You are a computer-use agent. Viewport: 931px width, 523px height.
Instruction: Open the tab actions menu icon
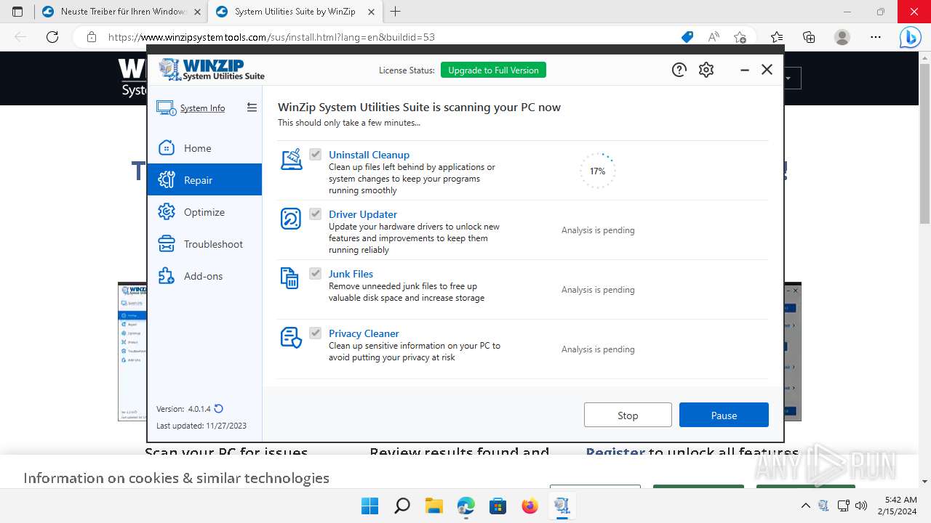pos(17,12)
